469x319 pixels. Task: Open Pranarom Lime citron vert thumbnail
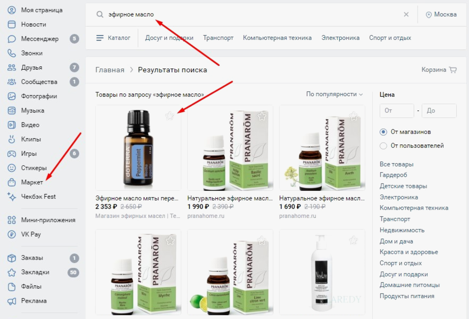tap(230, 272)
